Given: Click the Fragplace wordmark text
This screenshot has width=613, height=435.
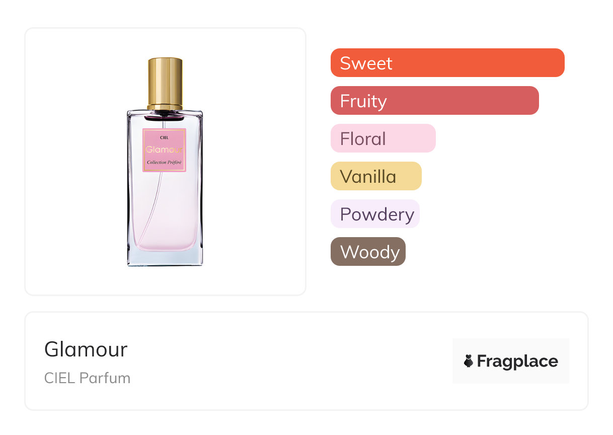Looking at the screenshot, I should (517, 361).
